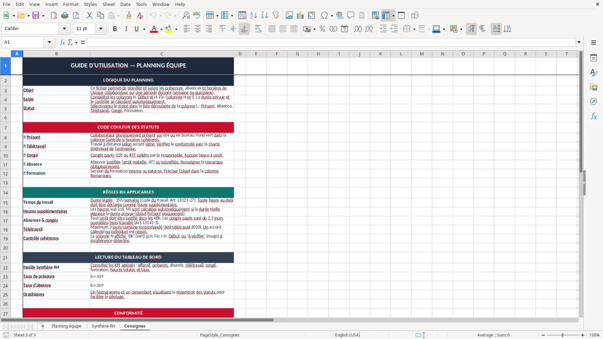This screenshot has height=339, width=603.
Task: Insert hyperlink icon
Action: point(340,16)
